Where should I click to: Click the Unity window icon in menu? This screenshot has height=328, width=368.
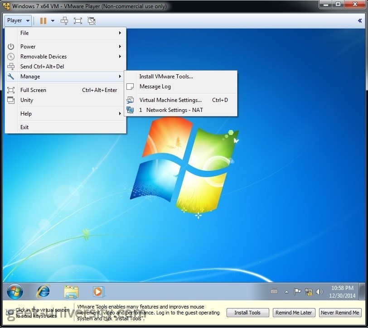[x=11, y=100]
